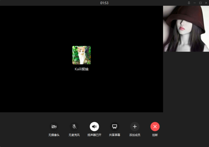
Task: Click the 01:53 call timer
Action: tap(104, 3)
